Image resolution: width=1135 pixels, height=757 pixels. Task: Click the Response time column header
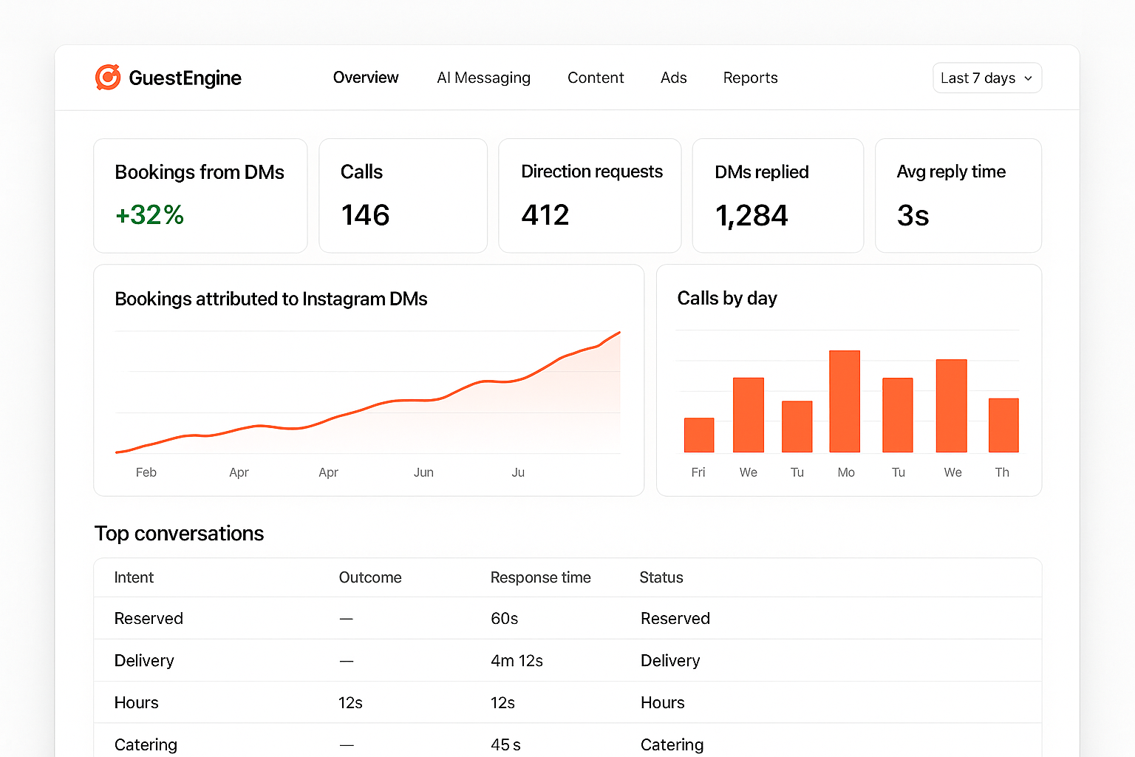coord(540,577)
